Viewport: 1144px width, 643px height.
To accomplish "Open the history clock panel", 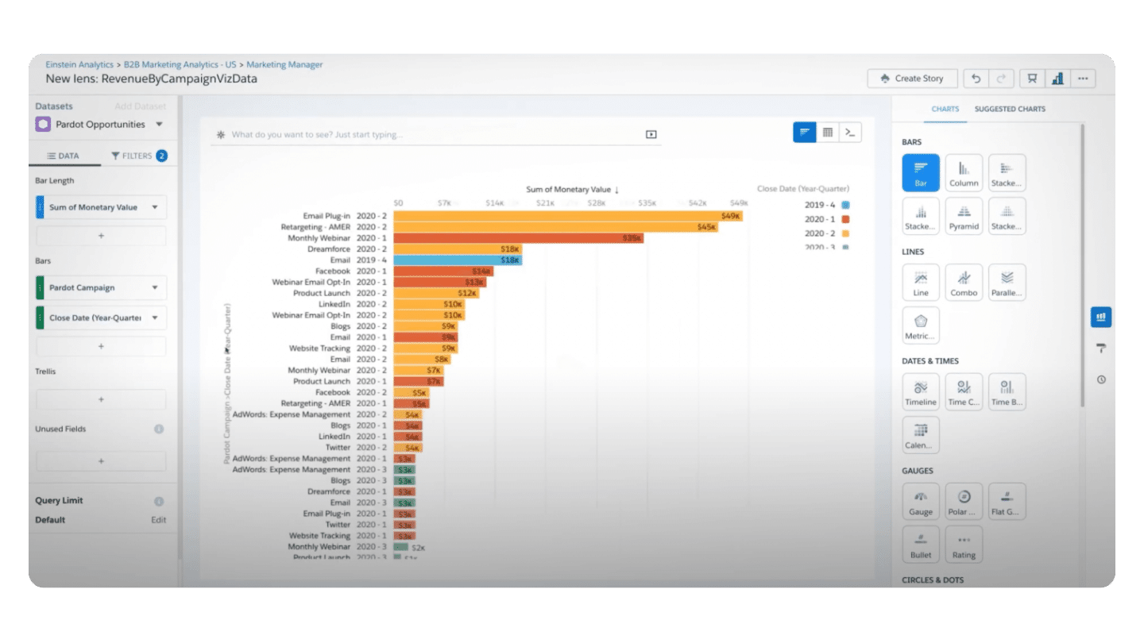I will pos(1101,379).
